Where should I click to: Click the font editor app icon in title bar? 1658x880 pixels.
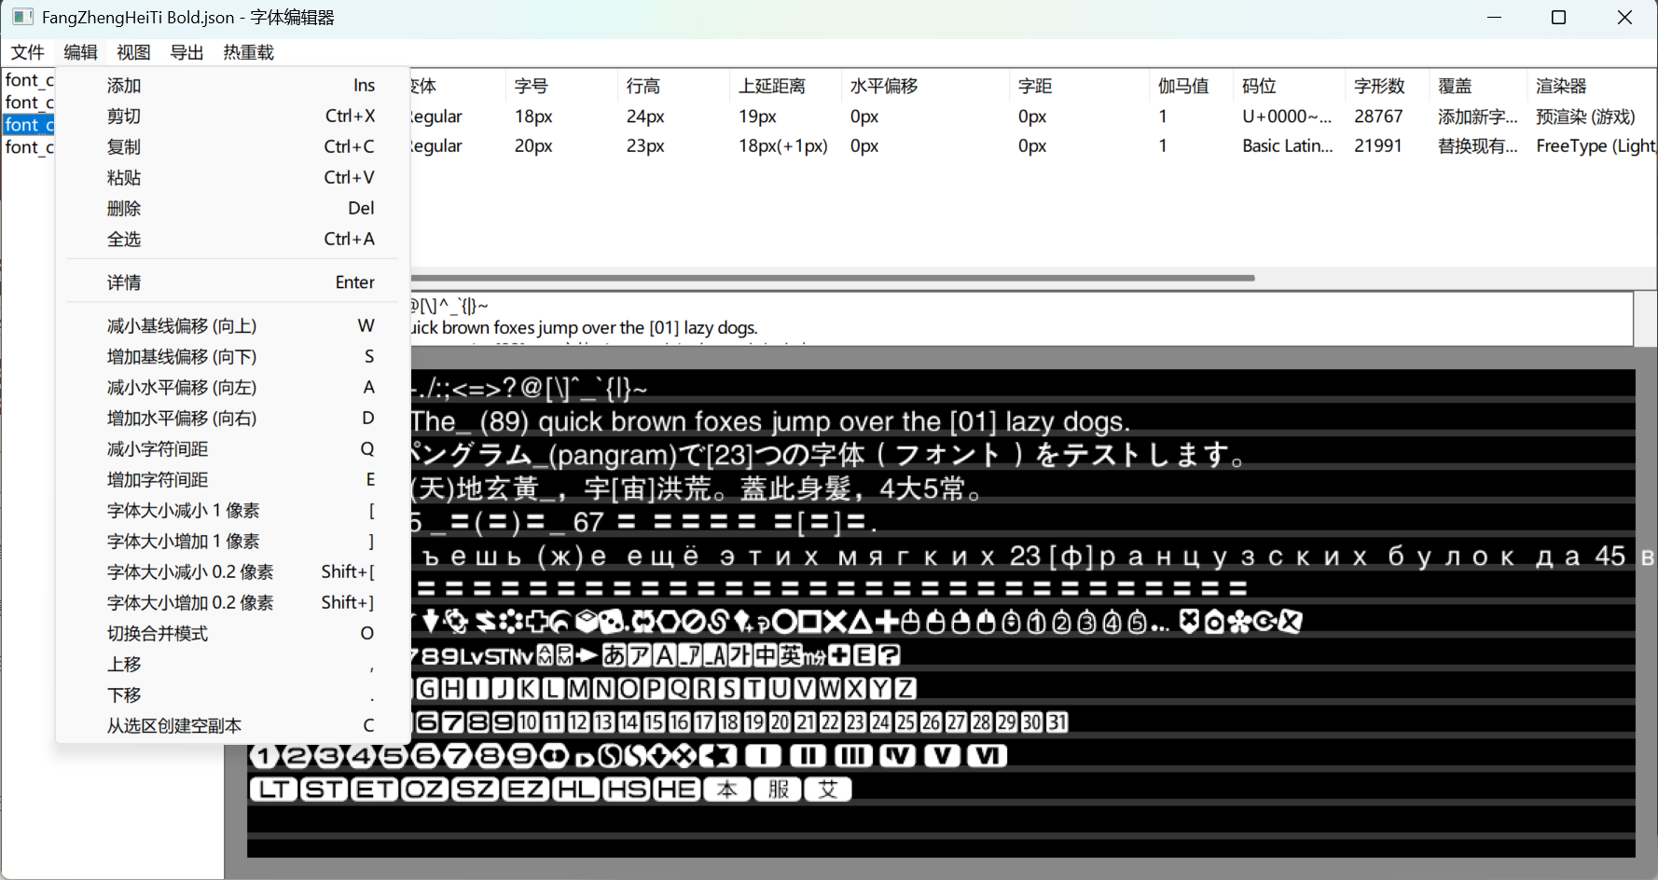[x=21, y=16]
